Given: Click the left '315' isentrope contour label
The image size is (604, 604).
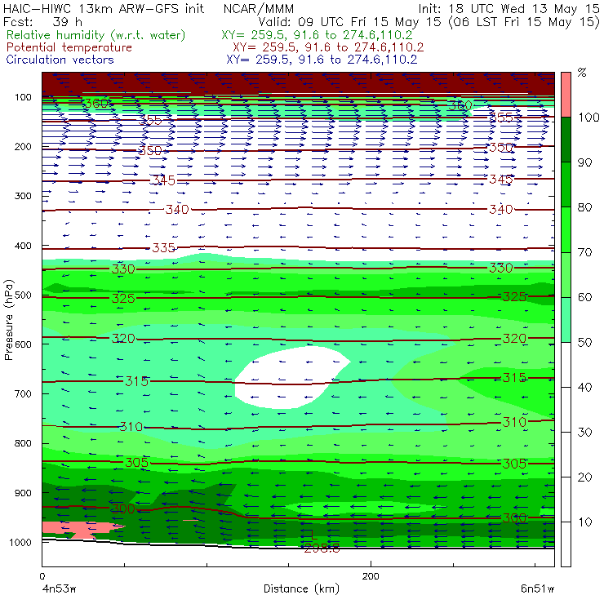Looking at the screenshot, I should tap(136, 381).
